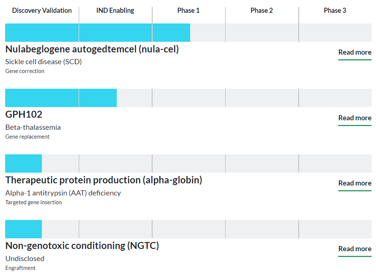Open Read more for GPH102

click(x=355, y=118)
